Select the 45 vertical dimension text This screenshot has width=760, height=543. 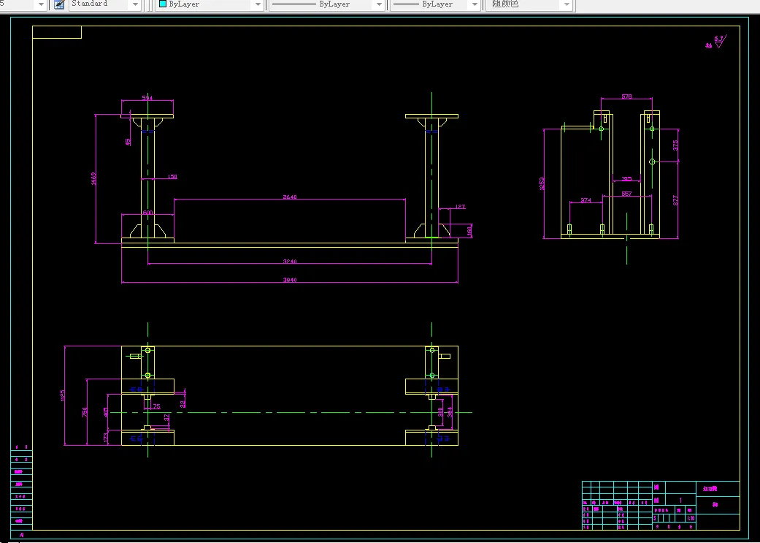coord(128,143)
